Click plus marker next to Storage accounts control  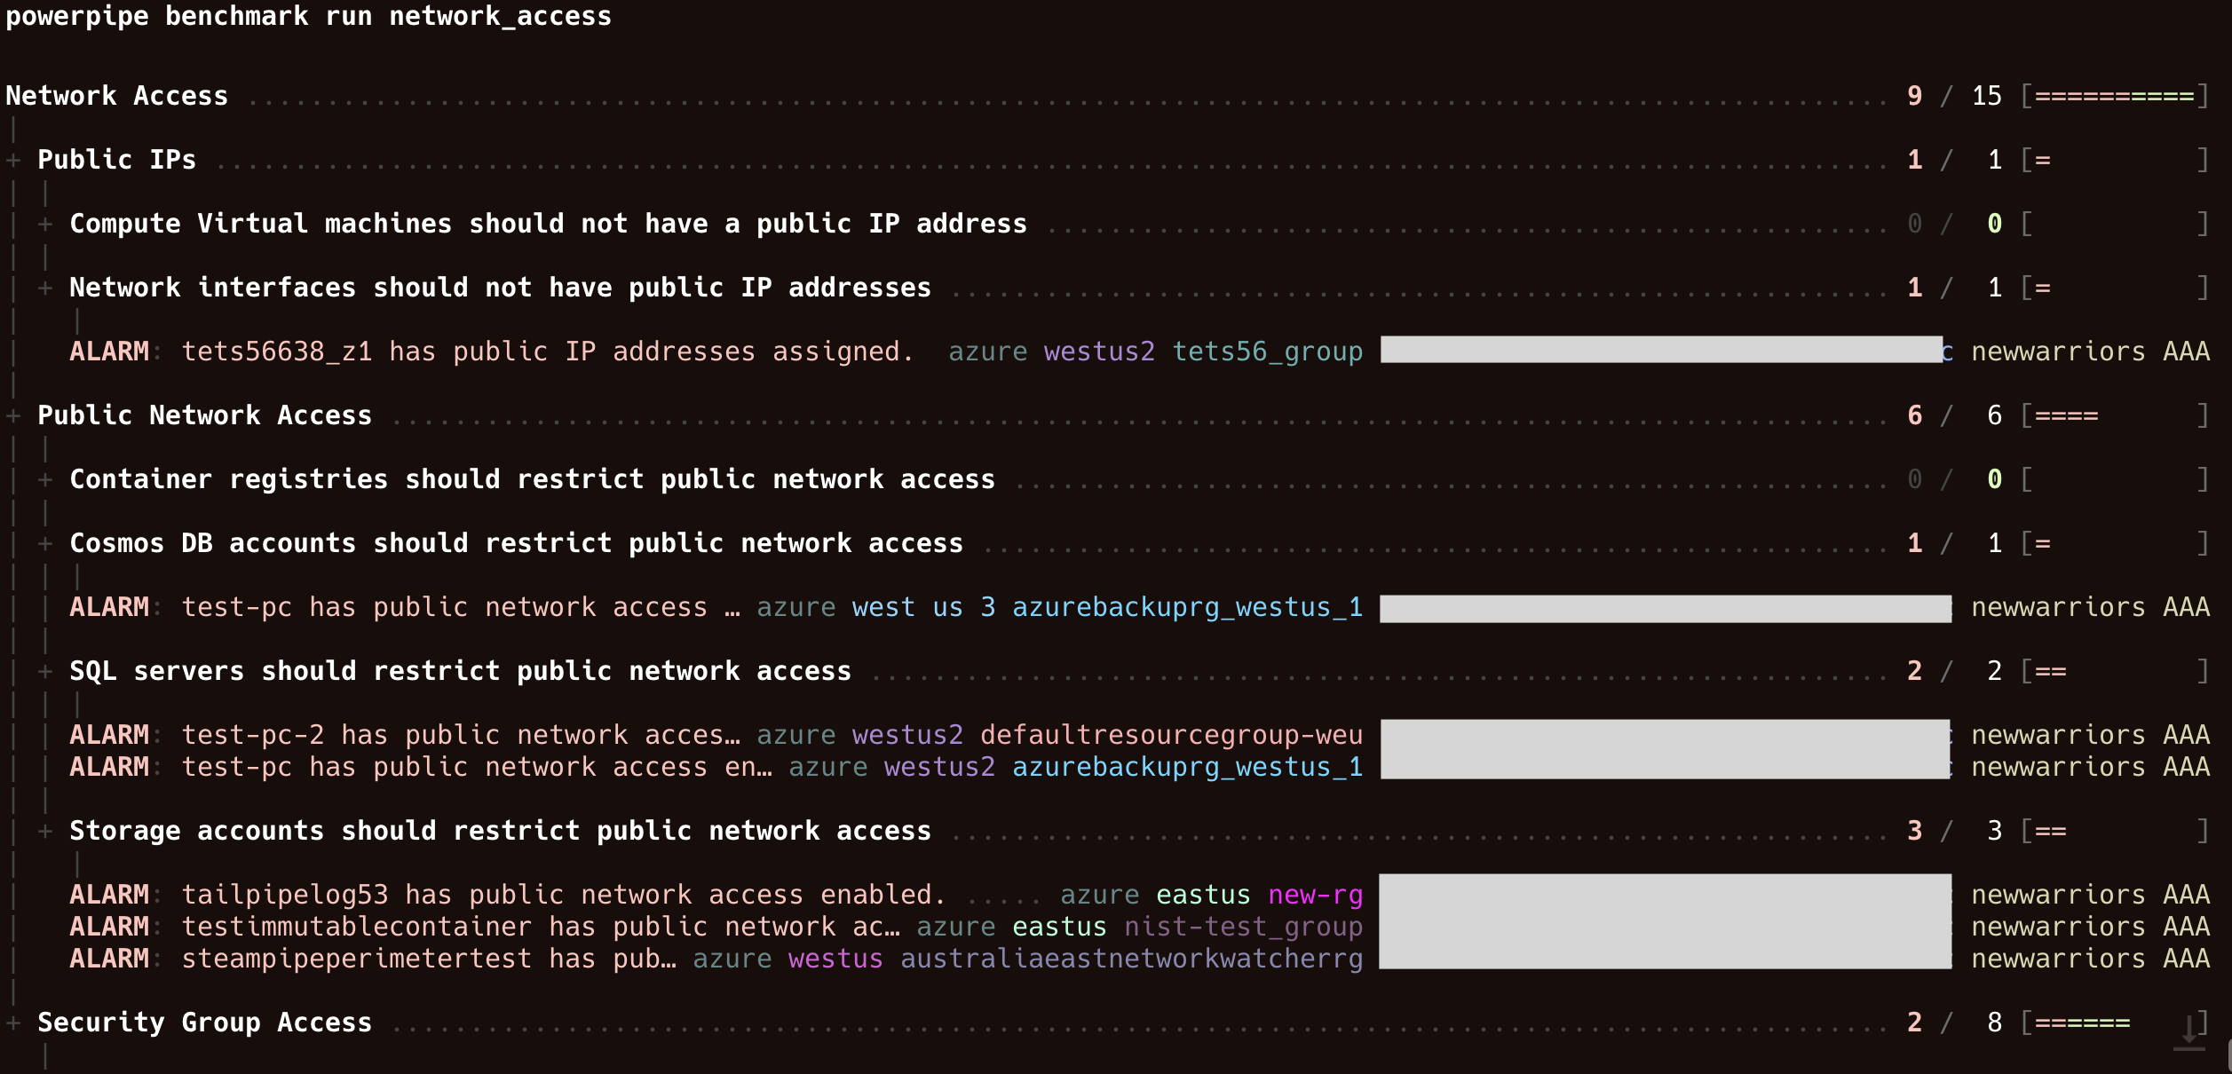(45, 832)
